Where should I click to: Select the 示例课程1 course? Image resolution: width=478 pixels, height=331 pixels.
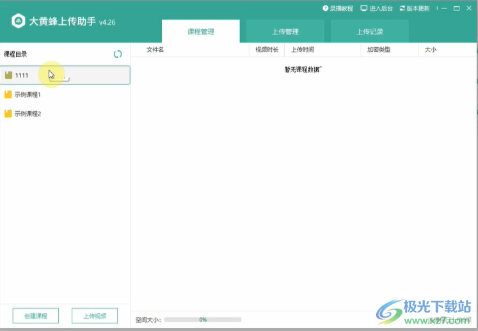click(65, 95)
